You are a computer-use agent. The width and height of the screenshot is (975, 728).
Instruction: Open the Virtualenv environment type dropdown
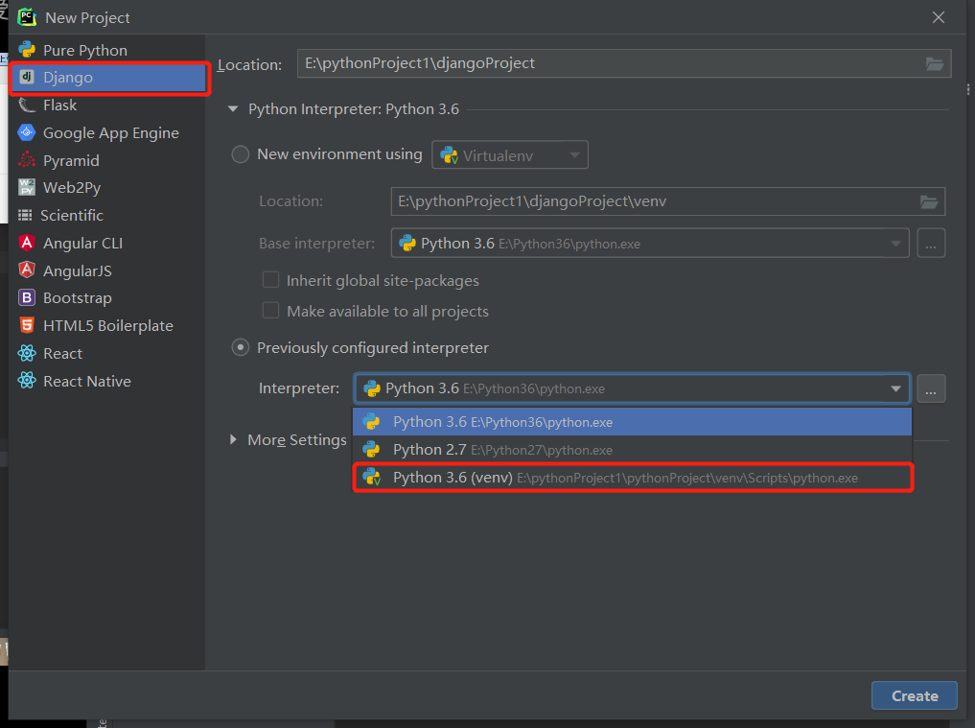click(x=510, y=155)
